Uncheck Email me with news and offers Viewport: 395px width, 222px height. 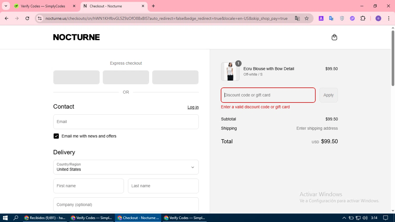tap(56, 136)
